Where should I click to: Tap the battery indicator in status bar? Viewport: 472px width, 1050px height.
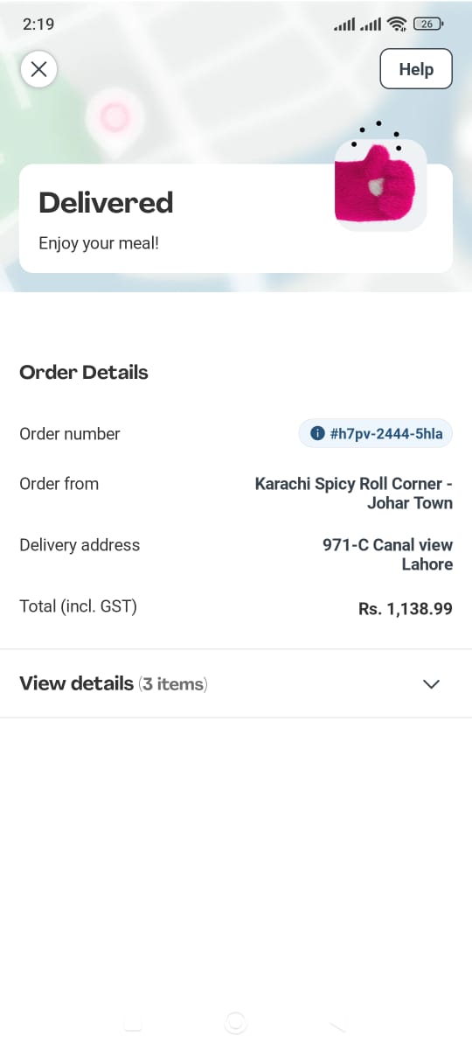point(428,24)
